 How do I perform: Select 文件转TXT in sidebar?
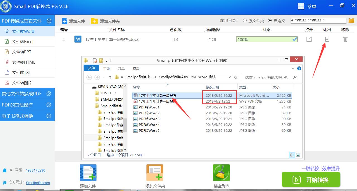27,73
